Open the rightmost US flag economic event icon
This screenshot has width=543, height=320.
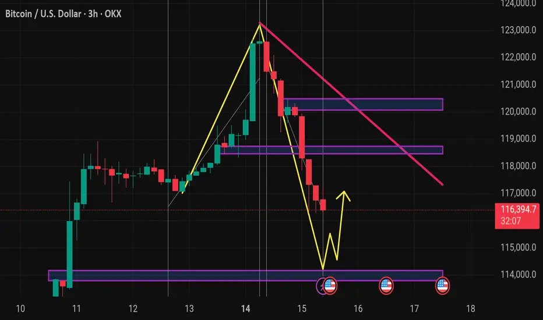pos(442,286)
